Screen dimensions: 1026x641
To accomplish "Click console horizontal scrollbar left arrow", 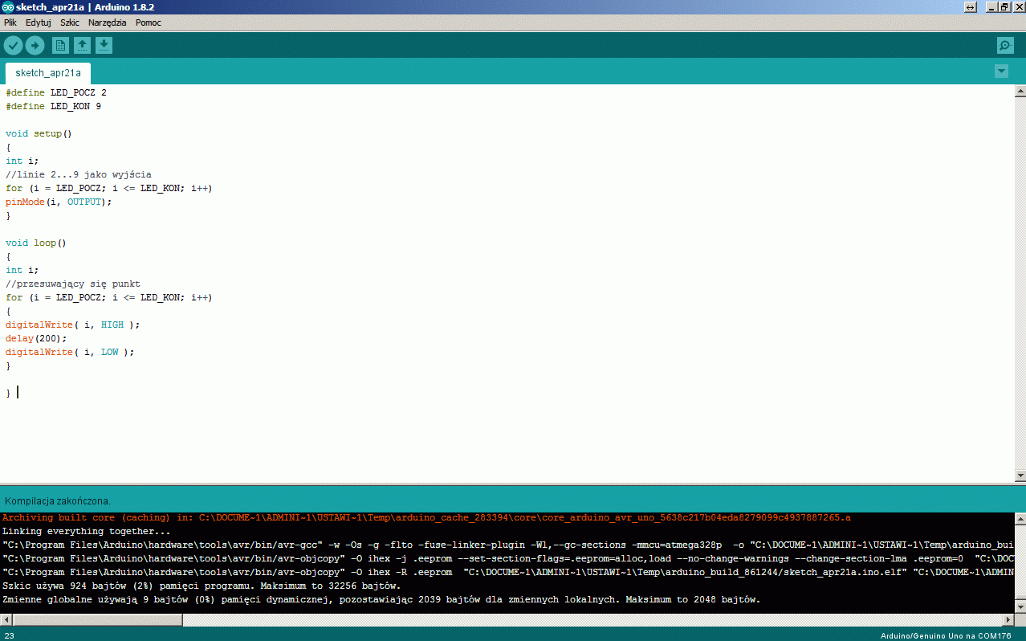I will coord(6,620).
